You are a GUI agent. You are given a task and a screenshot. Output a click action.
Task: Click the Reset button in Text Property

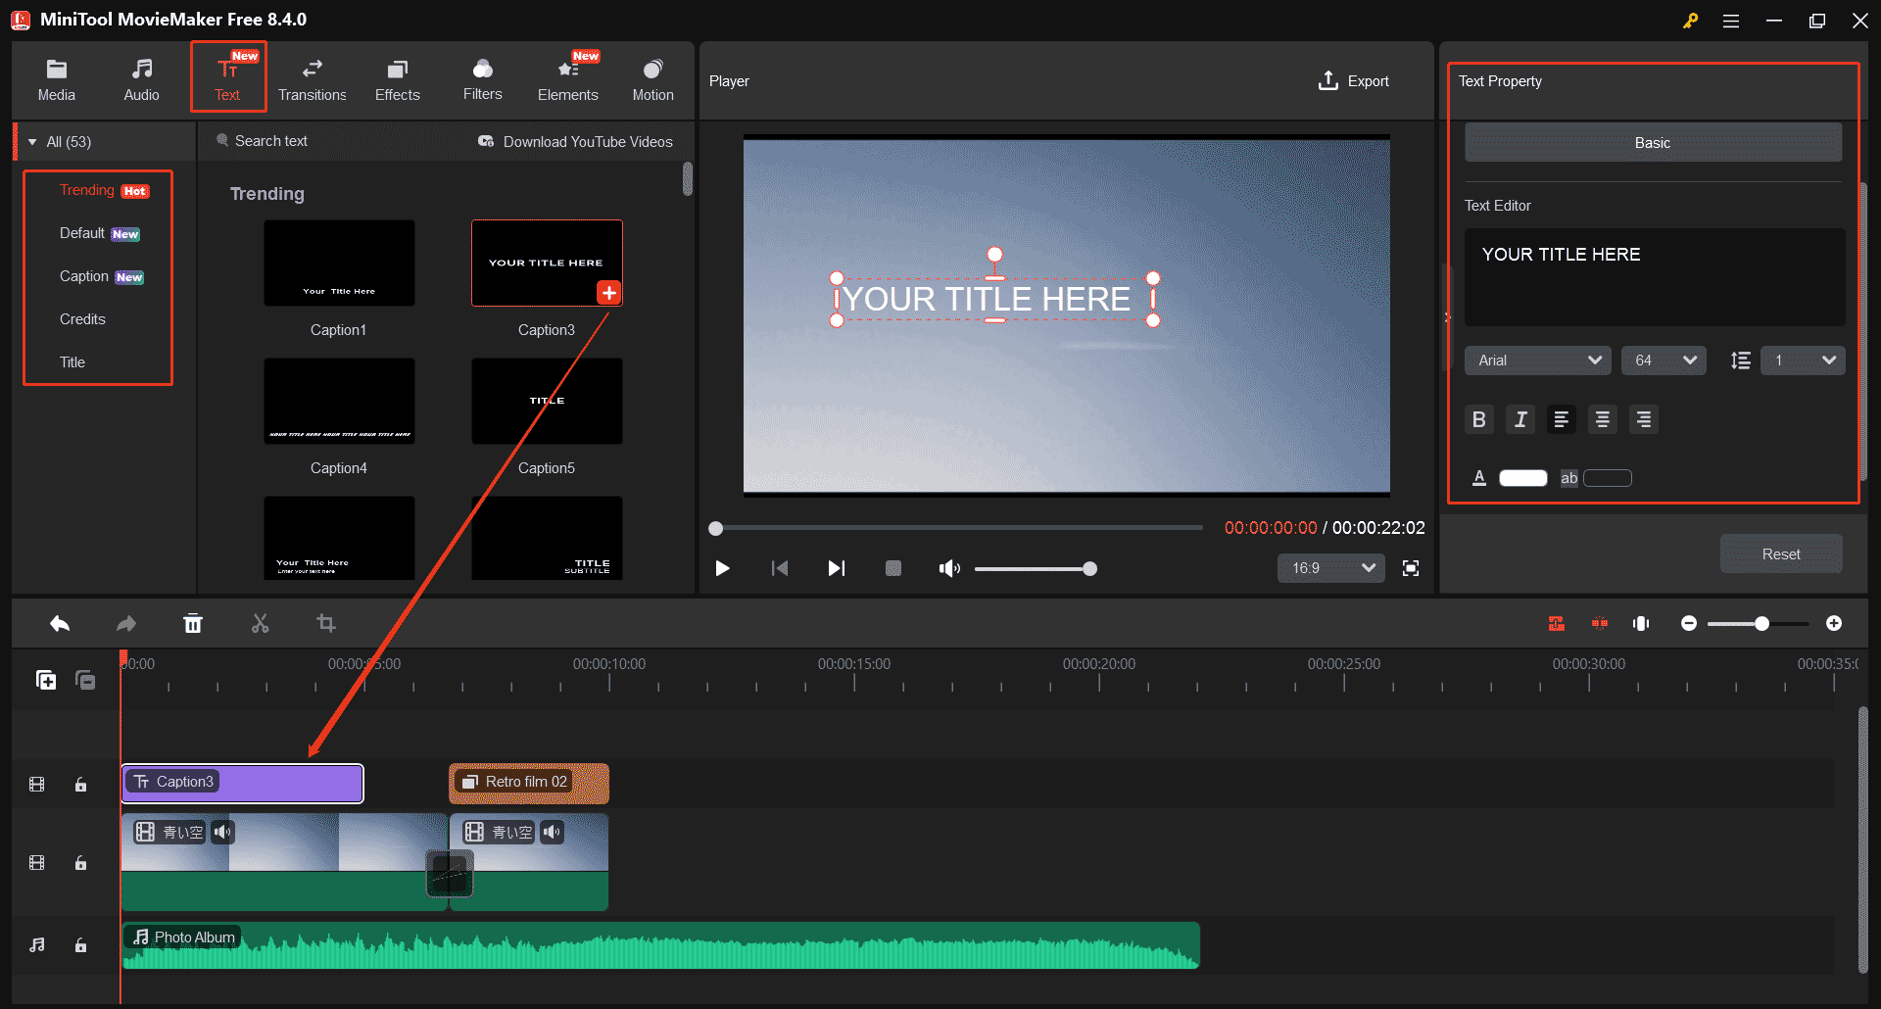pyautogui.click(x=1781, y=553)
